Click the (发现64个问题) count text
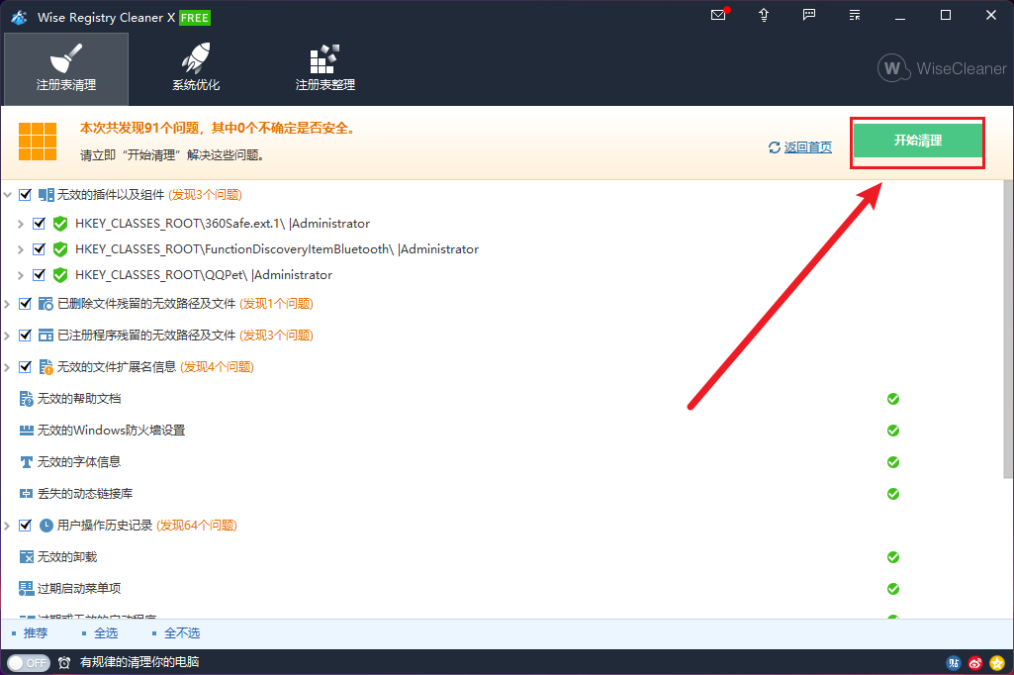This screenshot has height=675, width=1014. click(x=197, y=526)
